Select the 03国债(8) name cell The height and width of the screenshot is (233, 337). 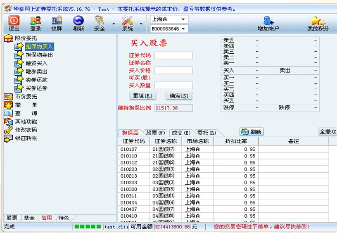[x=166, y=189]
